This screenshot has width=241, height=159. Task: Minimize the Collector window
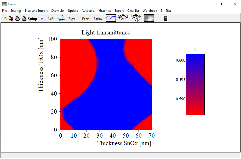click(x=211, y=4)
